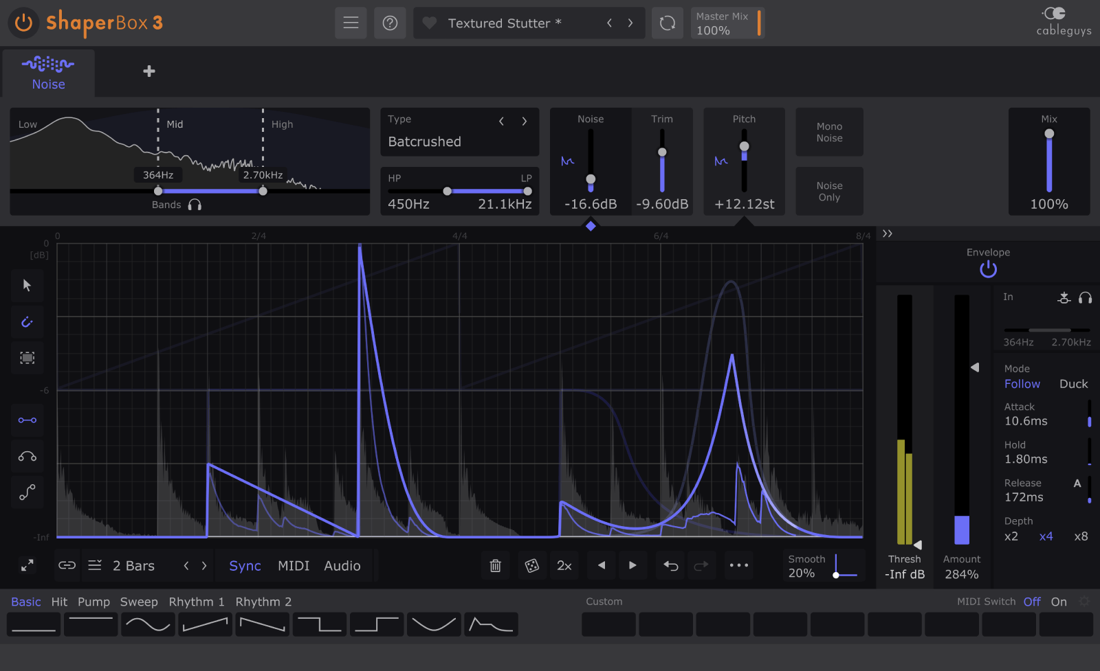Click the trash delete wave icon
The height and width of the screenshot is (671, 1100).
click(x=495, y=565)
